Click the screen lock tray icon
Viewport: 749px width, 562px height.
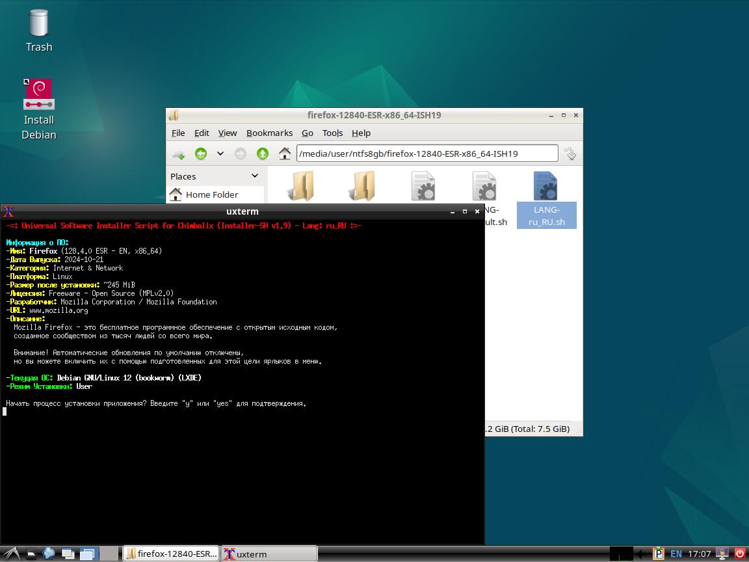click(722, 554)
